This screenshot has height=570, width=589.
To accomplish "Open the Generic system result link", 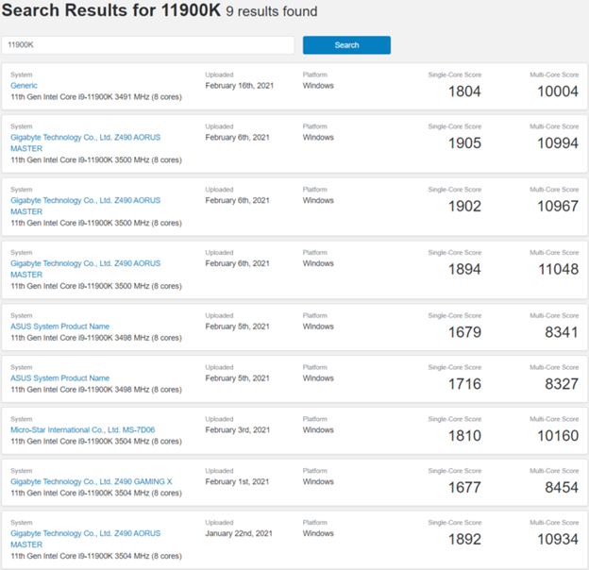I will [x=25, y=85].
